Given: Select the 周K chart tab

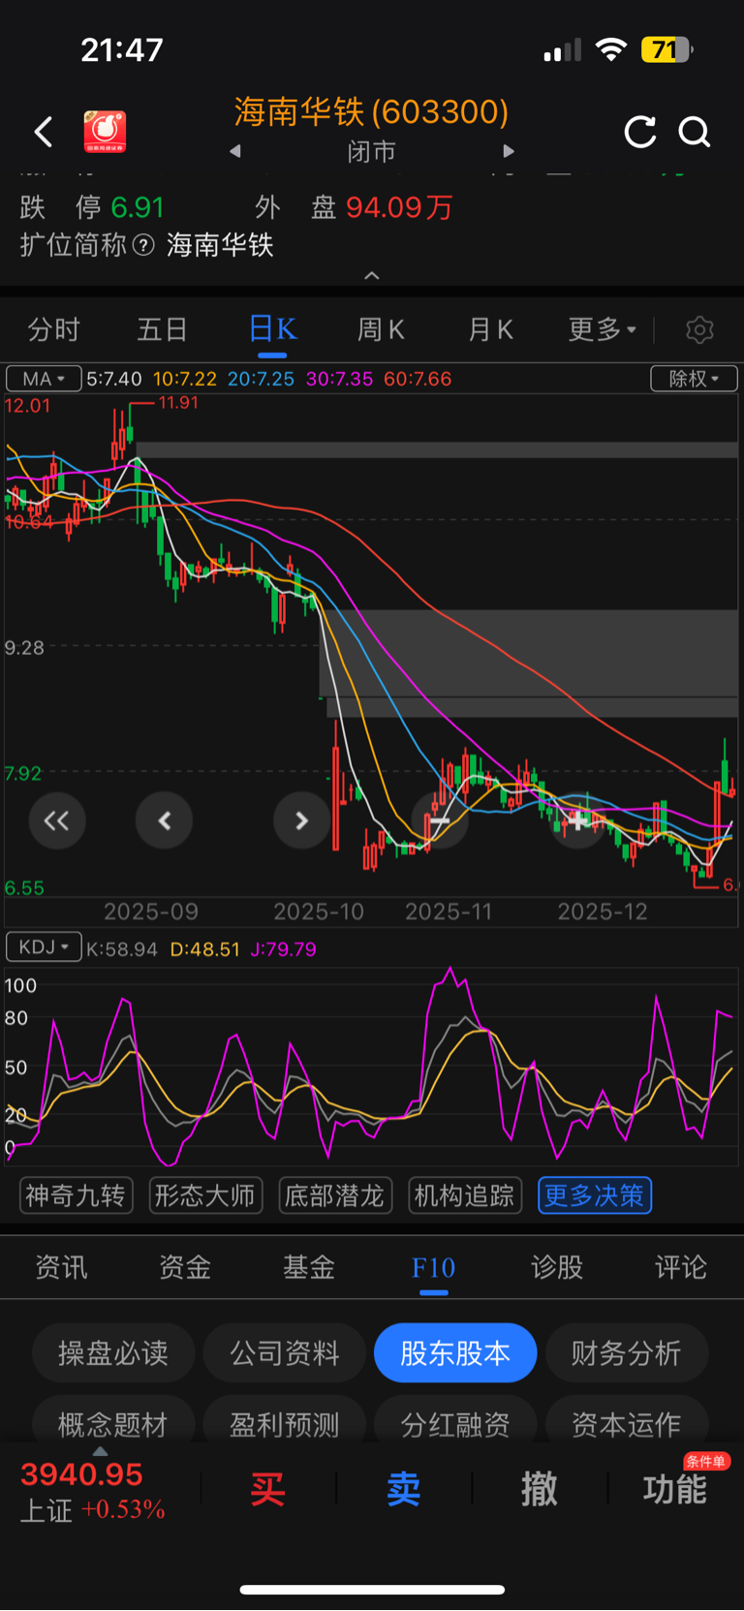Looking at the screenshot, I should tap(381, 330).
